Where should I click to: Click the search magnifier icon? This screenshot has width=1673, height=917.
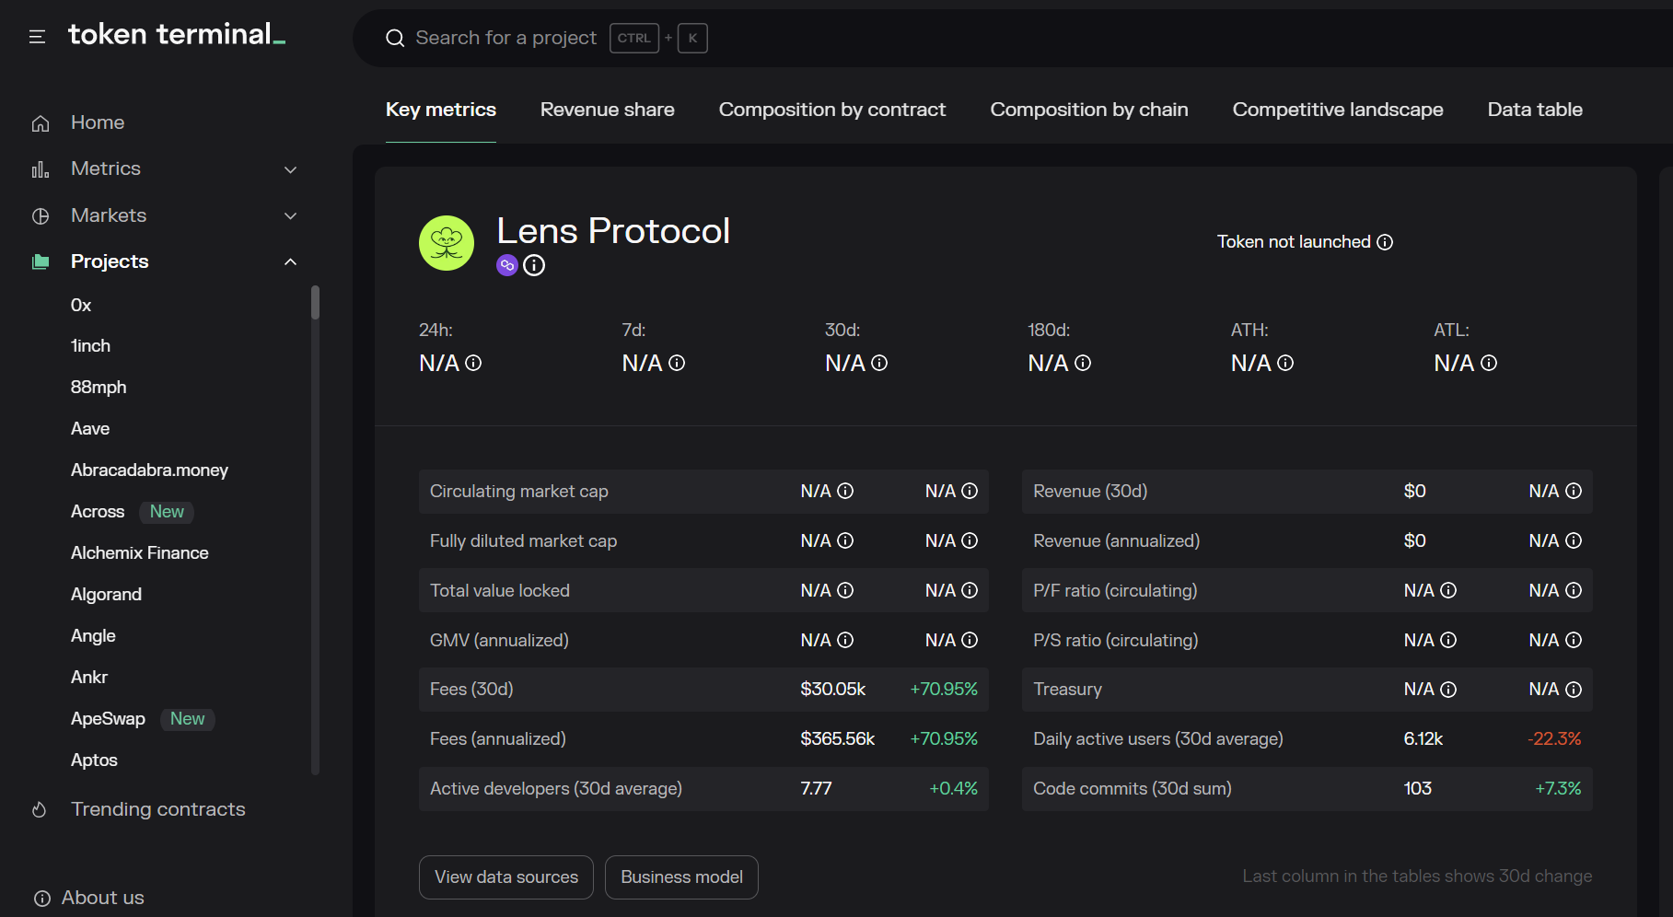[x=395, y=38]
